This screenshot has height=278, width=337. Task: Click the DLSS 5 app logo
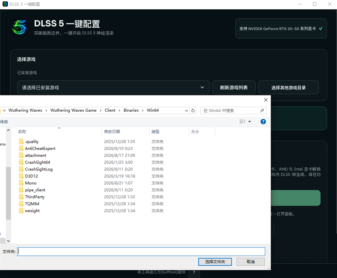pos(19,27)
